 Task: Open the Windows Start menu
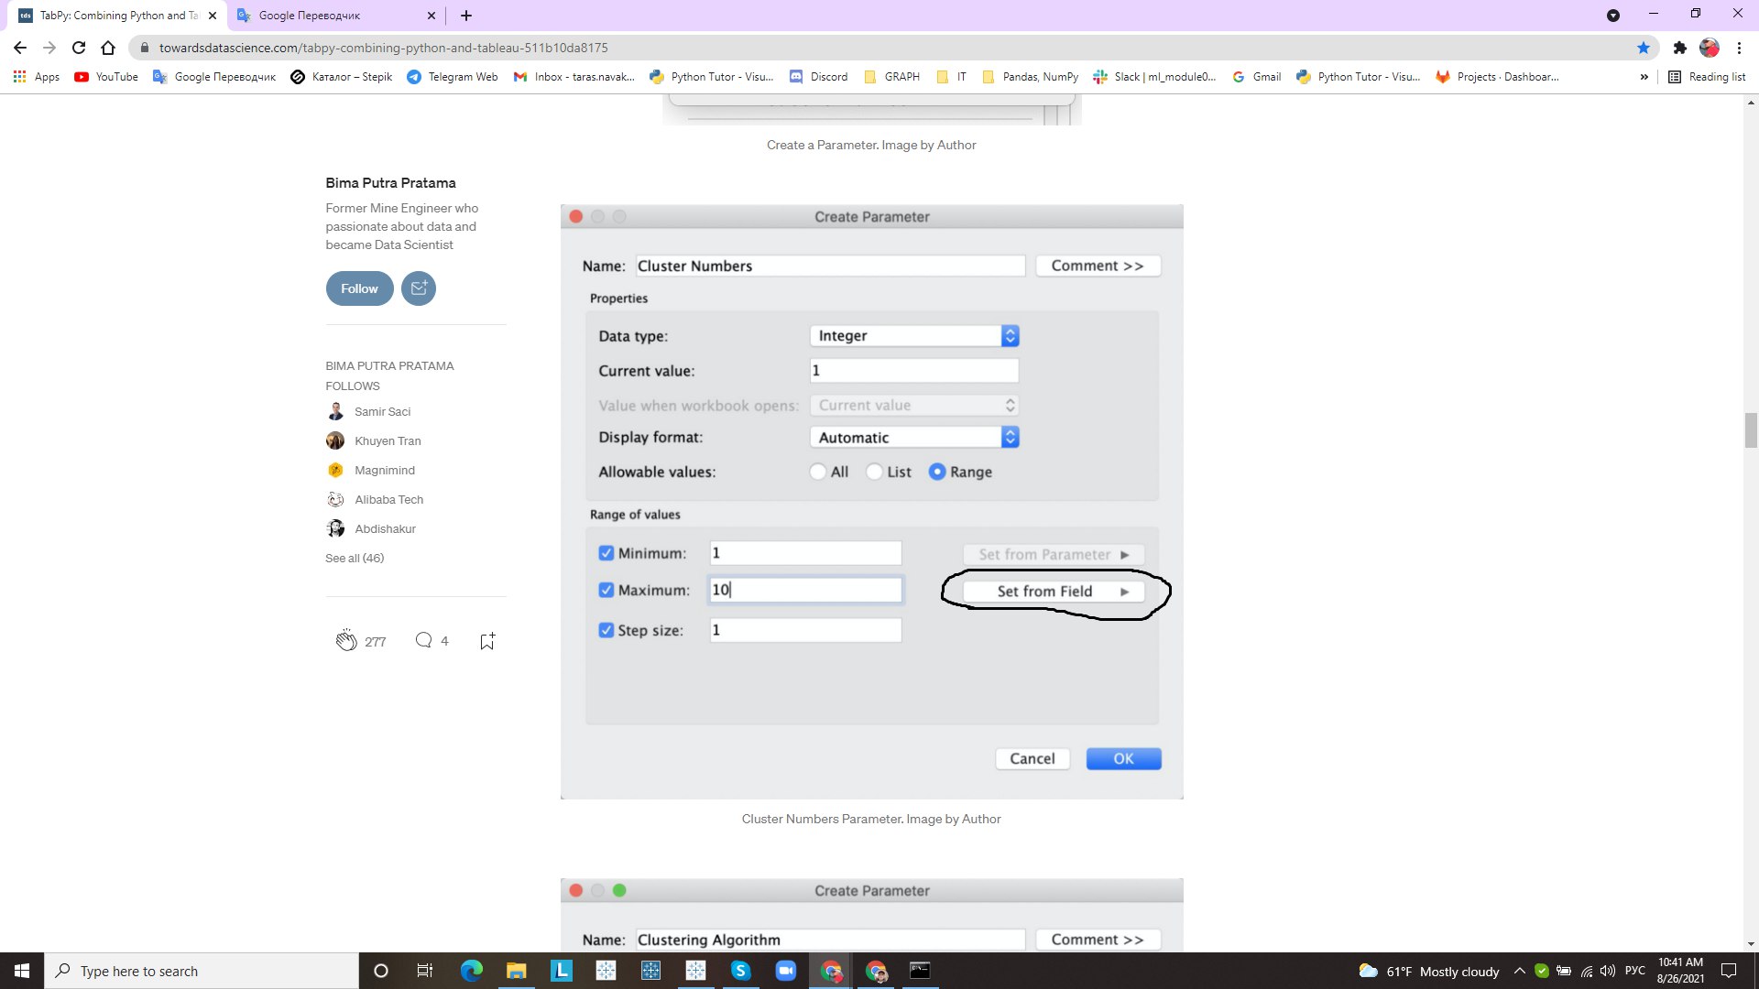point(22,971)
